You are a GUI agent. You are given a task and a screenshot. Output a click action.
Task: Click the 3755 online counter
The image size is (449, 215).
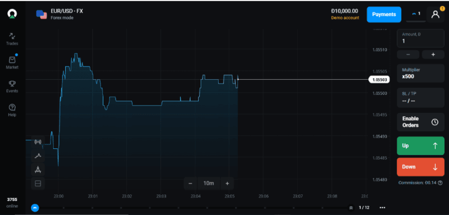point(12,203)
